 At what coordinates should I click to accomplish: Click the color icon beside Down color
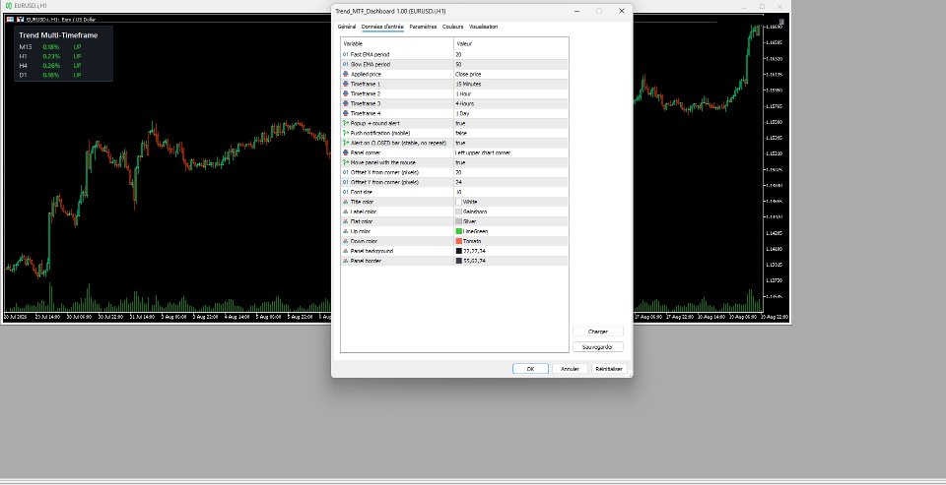click(346, 241)
